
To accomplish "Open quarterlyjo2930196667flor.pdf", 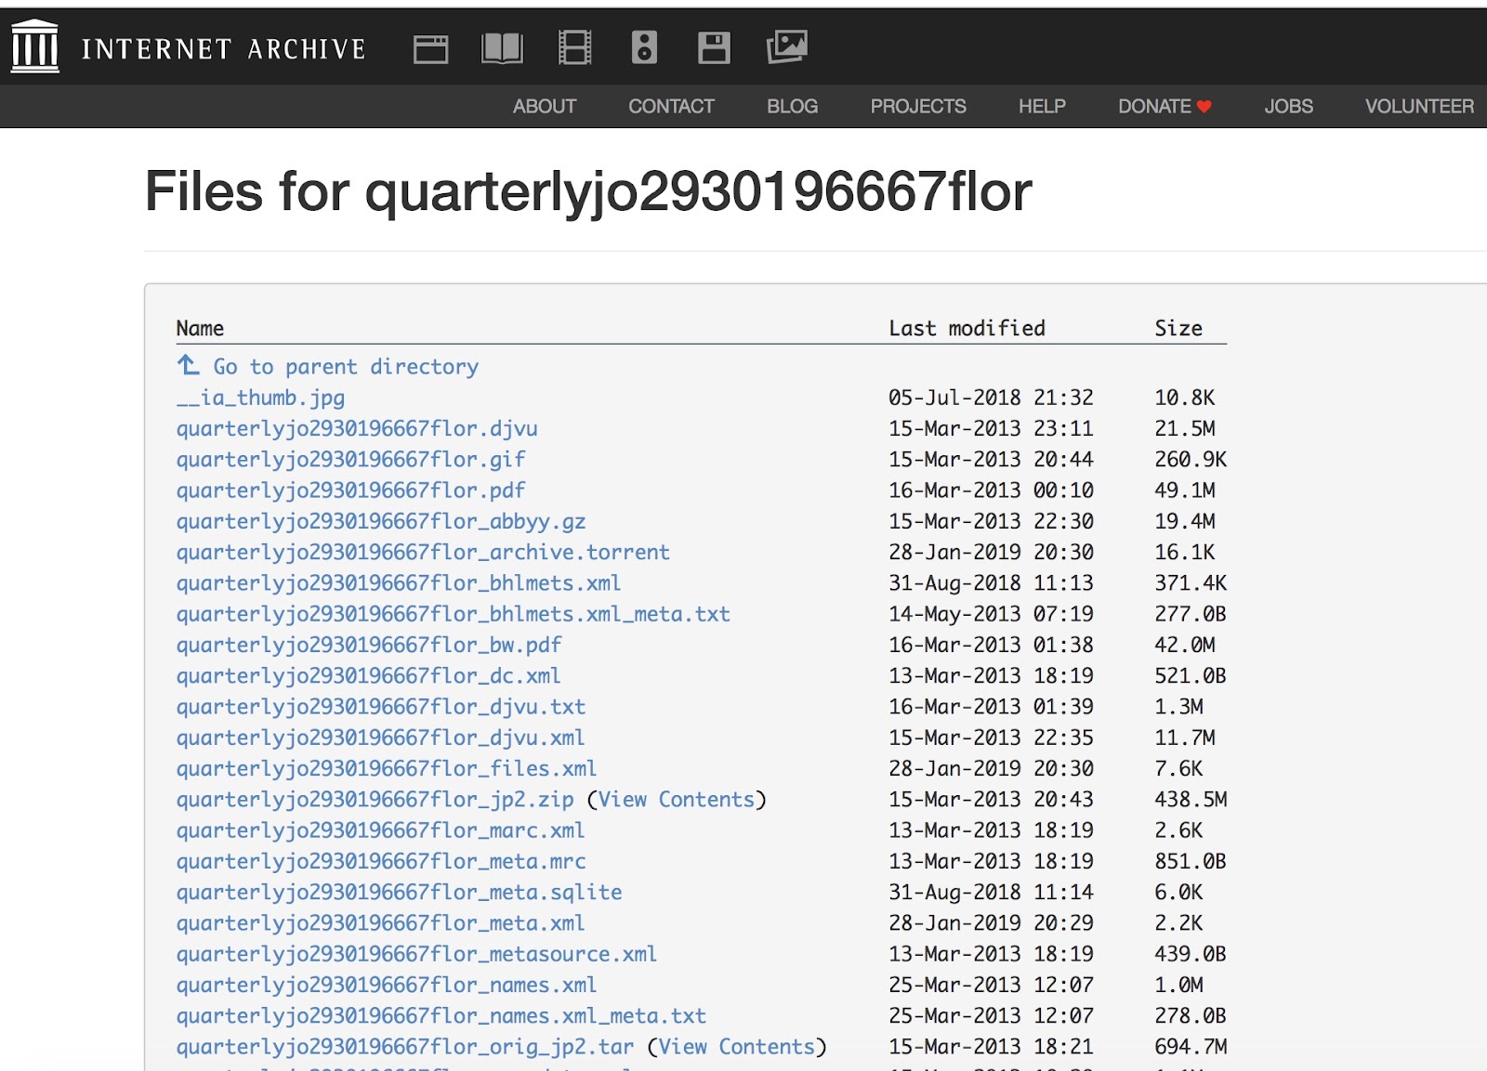I will pyautogui.click(x=350, y=490).
